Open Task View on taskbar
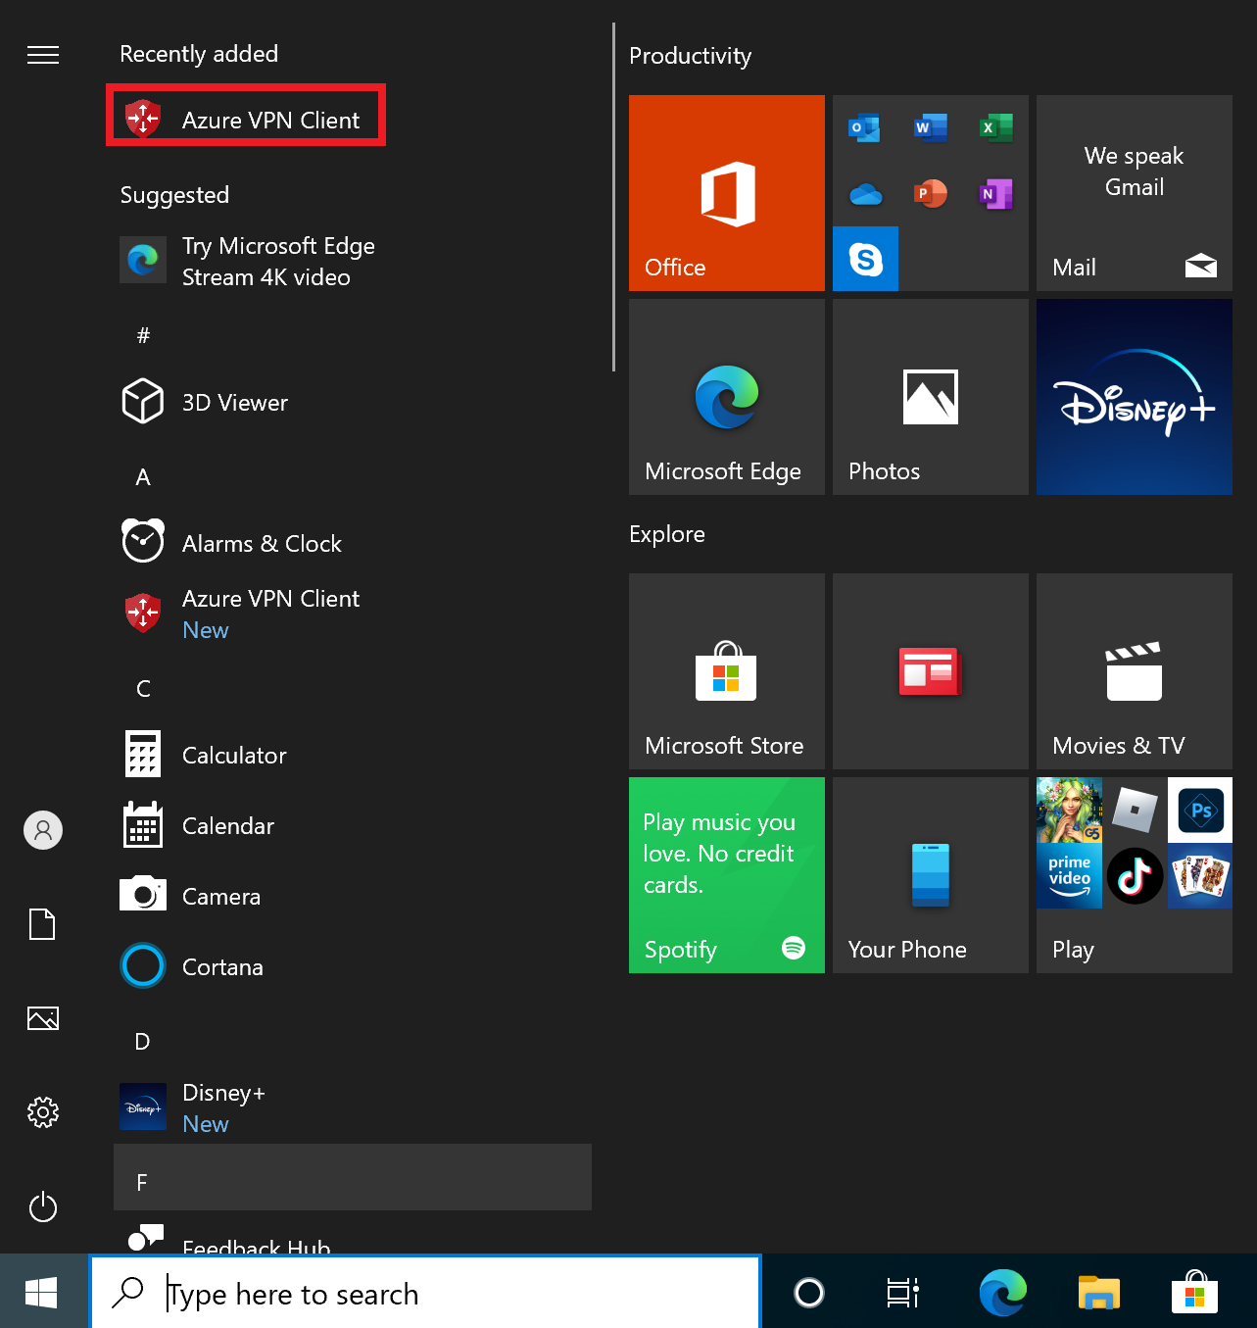 click(903, 1293)
